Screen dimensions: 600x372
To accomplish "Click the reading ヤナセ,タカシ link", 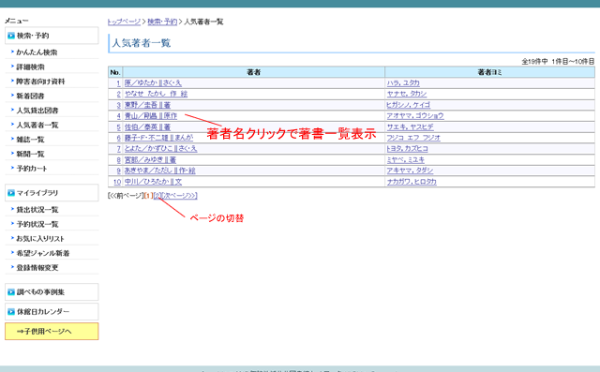I will [406, 94].
